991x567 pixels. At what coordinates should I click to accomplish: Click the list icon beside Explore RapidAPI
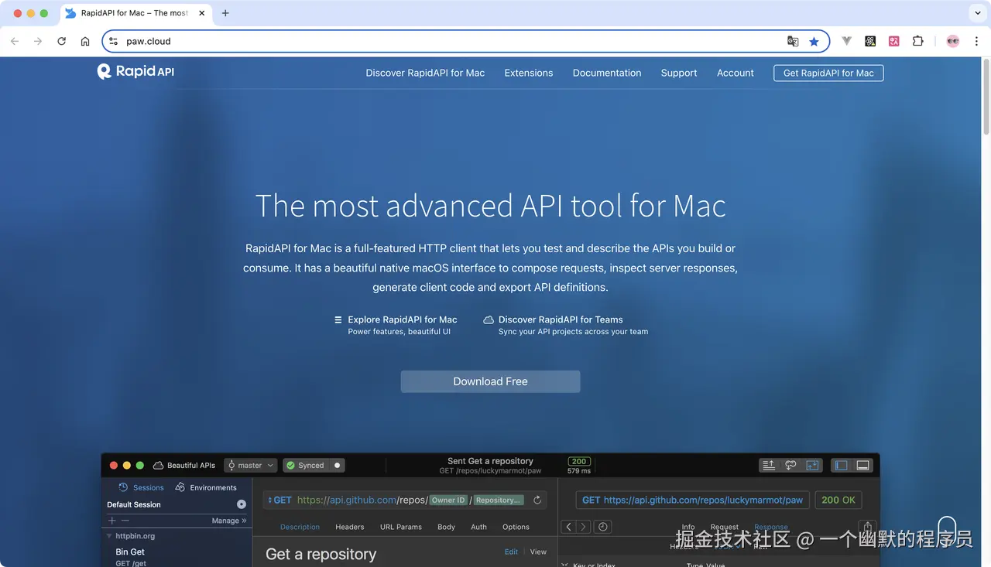coord(338,319)
